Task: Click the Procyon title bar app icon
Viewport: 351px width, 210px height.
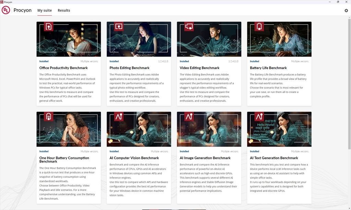Action: pyautogui.click(x=2, y=2)
